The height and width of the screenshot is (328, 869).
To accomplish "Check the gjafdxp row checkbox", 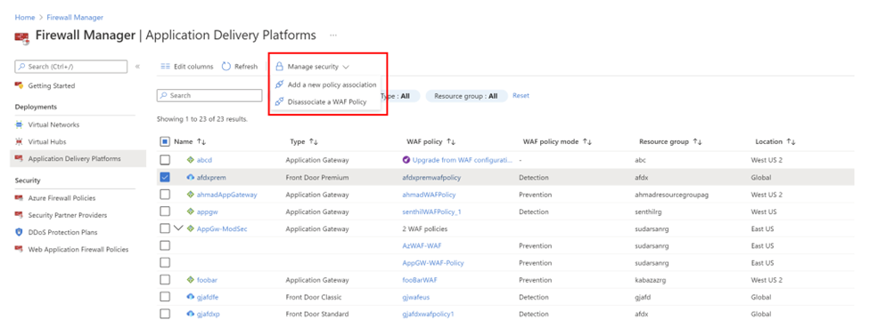I will 165,314.
